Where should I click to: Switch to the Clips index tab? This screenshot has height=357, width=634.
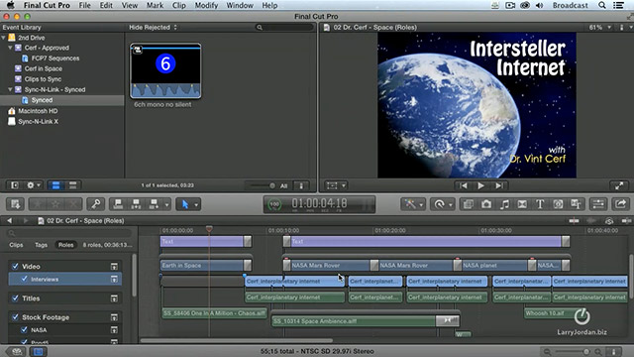(x=16, y=245)
